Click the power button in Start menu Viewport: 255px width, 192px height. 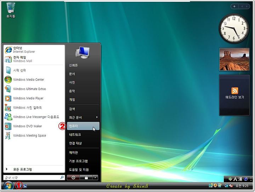[x=73, y=178]
